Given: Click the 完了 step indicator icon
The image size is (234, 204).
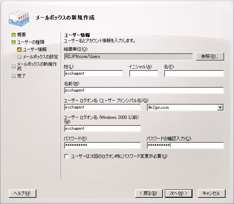Looking at the screenshot, I should [14, 76].
